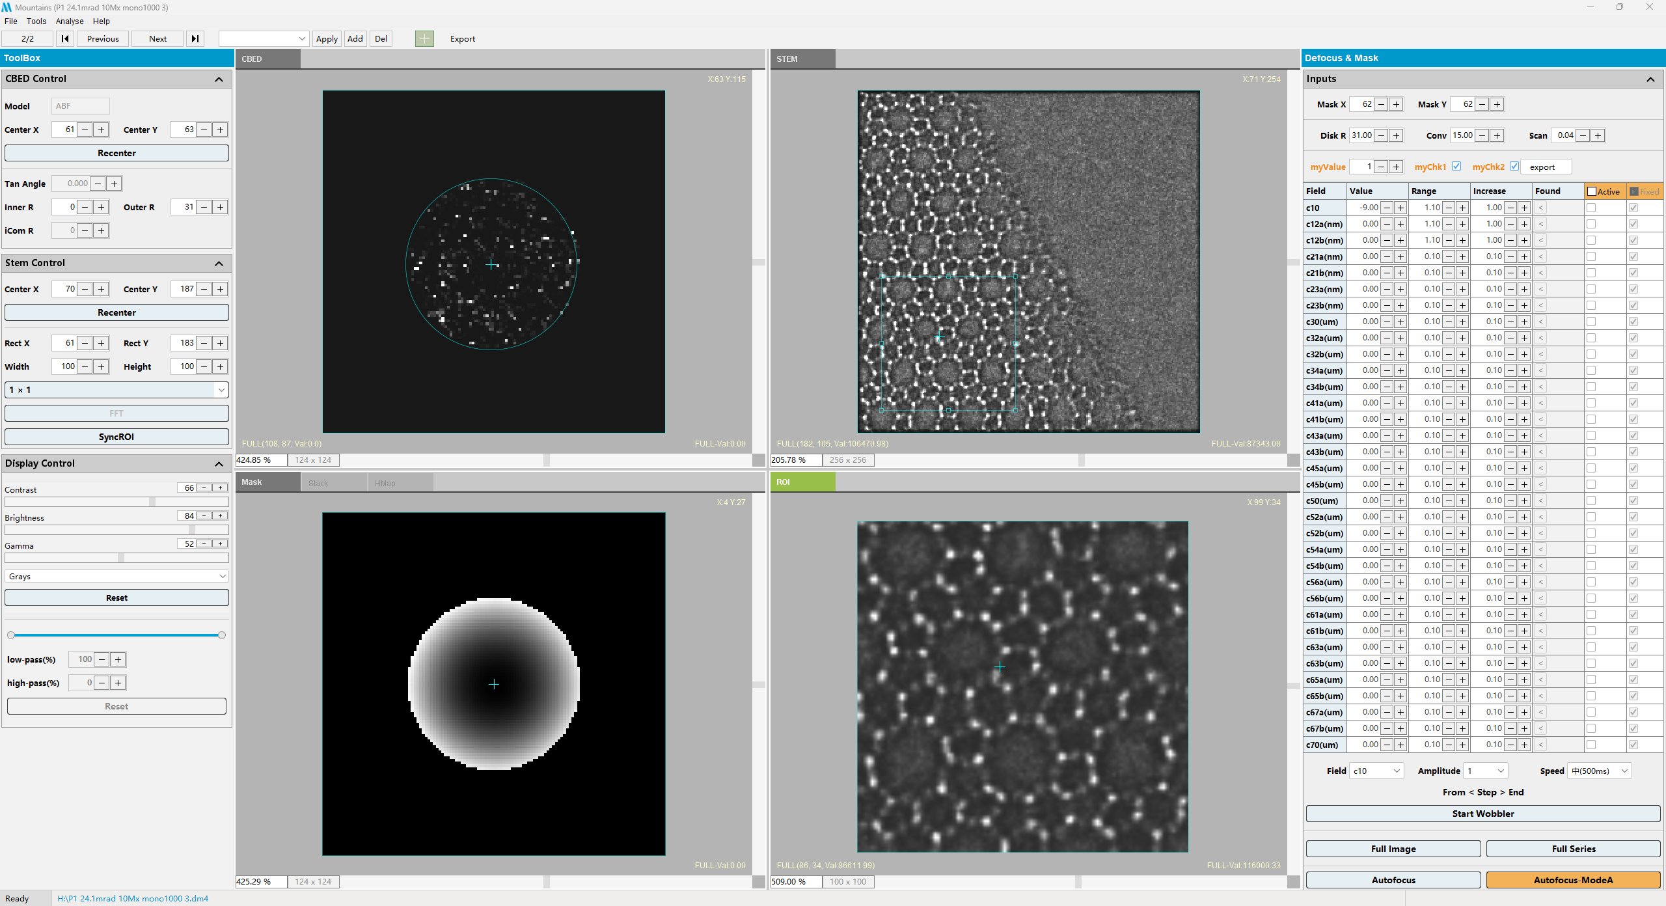Screen dimensions: 1666x906
Task: Increase Disk R value with plus
Action: click(1396, 135)
